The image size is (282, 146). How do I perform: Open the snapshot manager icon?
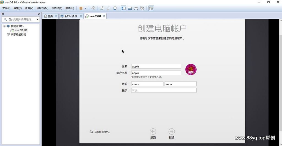click(x=115, y=8)
